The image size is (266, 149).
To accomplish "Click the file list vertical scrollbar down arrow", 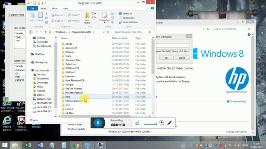I will (x=153, y=113).
